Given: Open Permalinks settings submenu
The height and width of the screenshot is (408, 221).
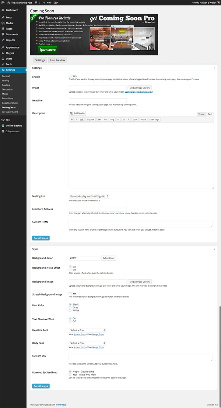Looking at the screenshot, I should coord(7,99).
